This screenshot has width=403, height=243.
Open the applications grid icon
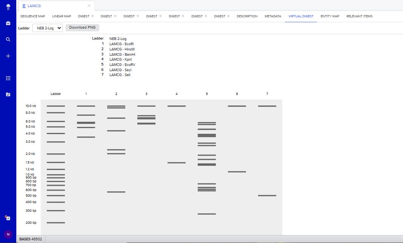(8, 78)
